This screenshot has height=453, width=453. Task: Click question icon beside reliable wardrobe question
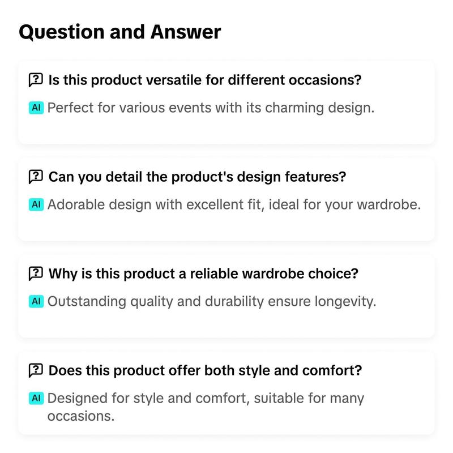pyautogui.click(x=36, y=273)
